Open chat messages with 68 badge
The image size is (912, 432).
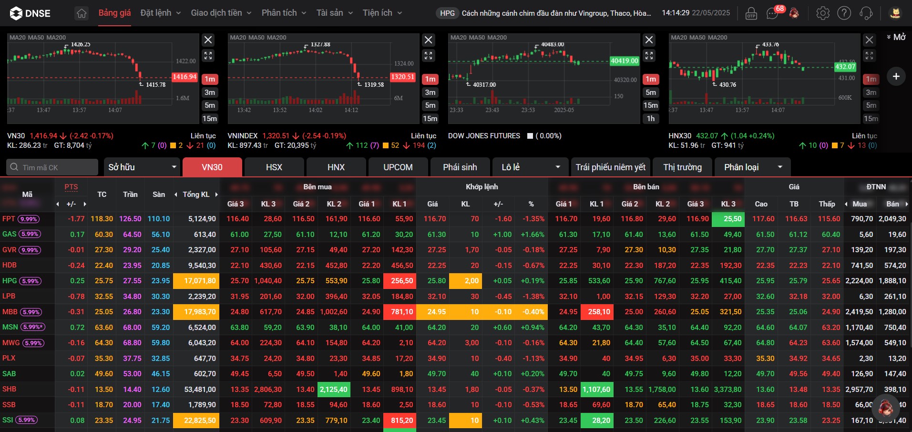tap(773, 13)
